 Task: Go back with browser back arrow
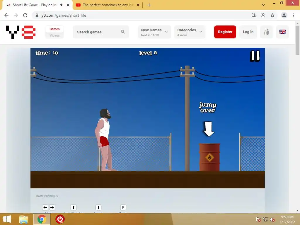tap(6, 15)
